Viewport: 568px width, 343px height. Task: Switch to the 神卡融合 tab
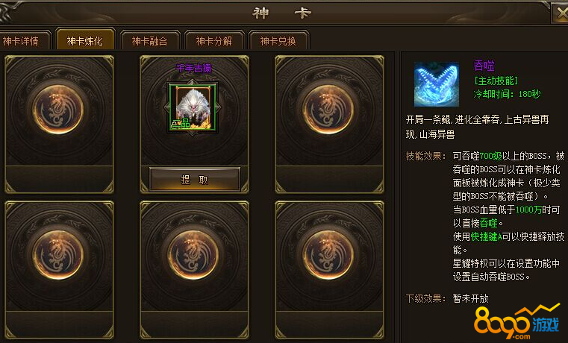click(149, 40)
